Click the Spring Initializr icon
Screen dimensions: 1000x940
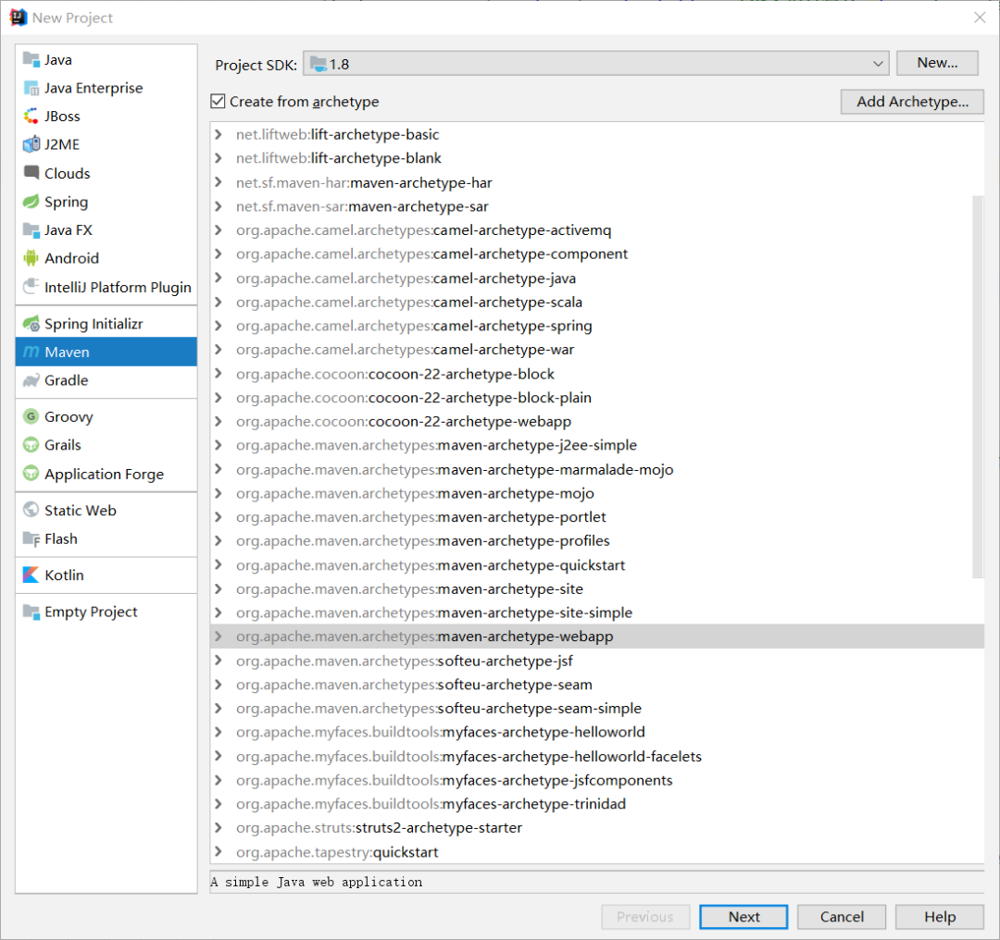31,324
